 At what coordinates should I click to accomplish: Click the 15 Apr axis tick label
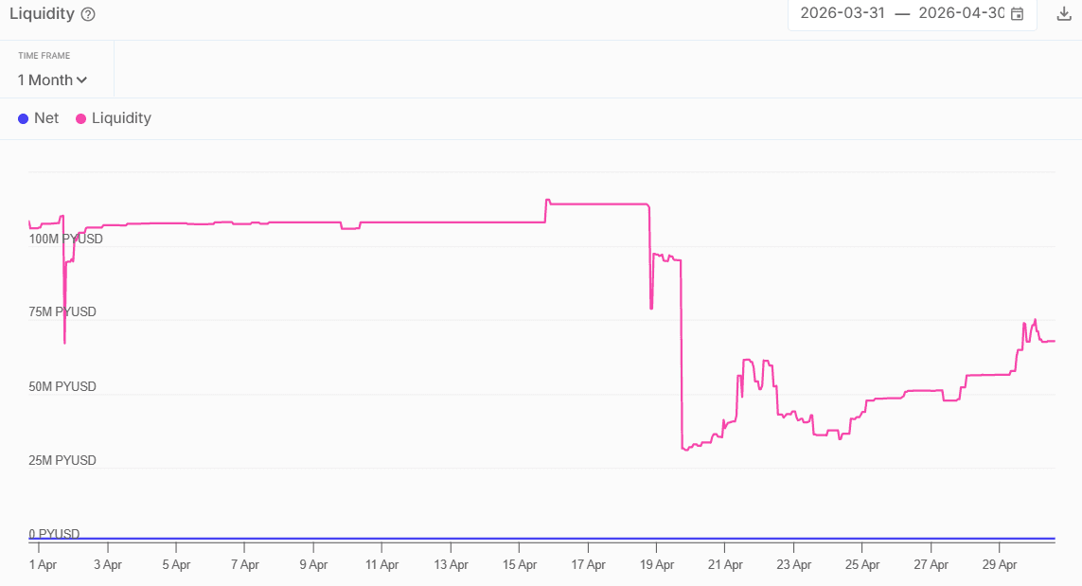(x=520, y=564)
